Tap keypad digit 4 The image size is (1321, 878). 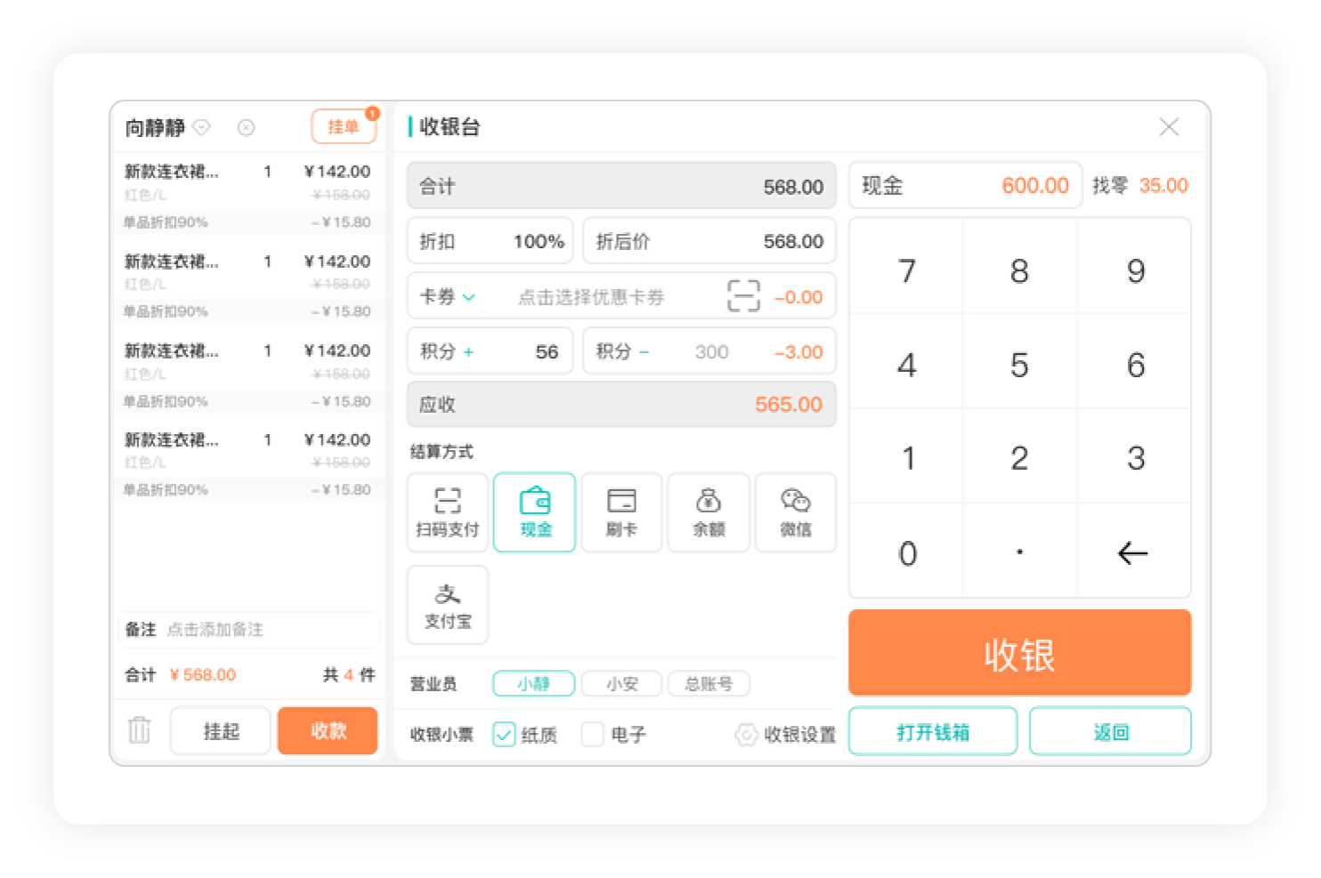tap(906, 365)
